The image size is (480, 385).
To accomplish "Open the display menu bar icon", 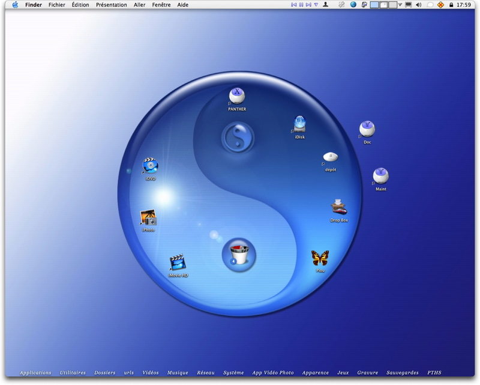I will pyautogui.click(x=409, y=5).
